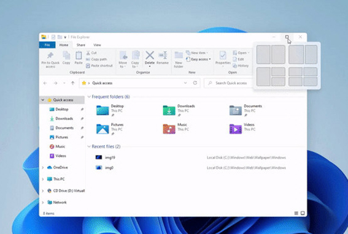Click the Properties icon
The image size is (348, 234).
pyautogui.click(x=223, y=55)
